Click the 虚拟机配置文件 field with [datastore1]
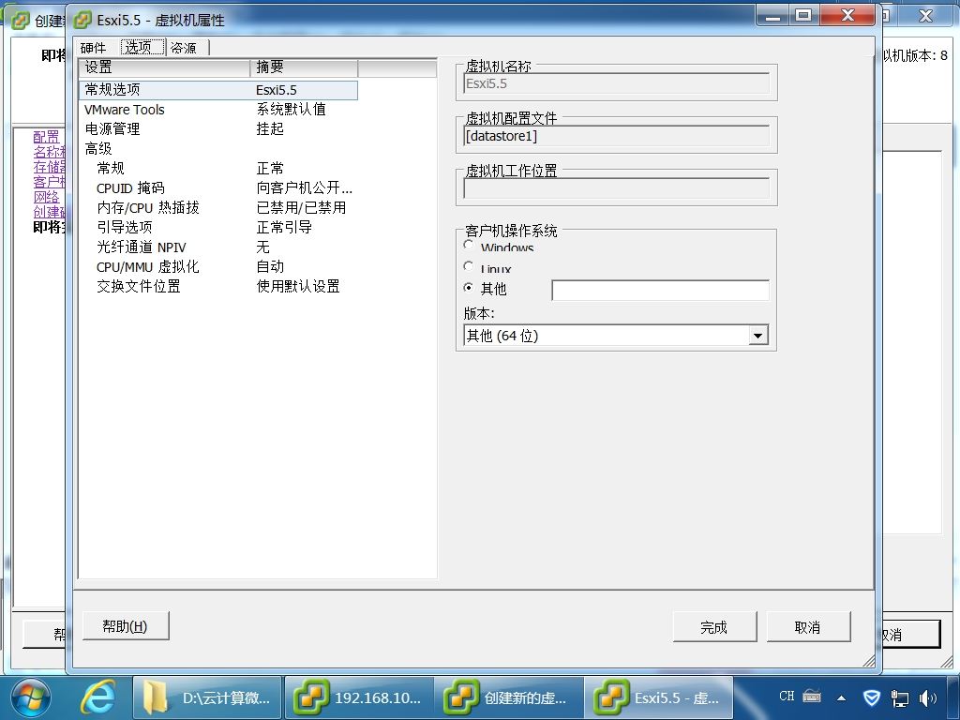960x720 pixels. (x=616, y=136)
